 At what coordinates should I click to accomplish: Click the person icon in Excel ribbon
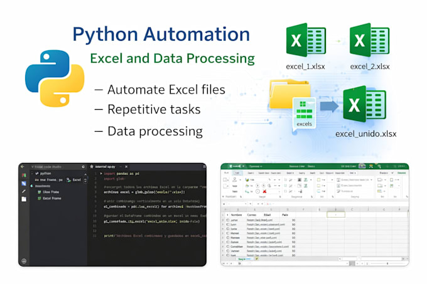coord(234,180)
